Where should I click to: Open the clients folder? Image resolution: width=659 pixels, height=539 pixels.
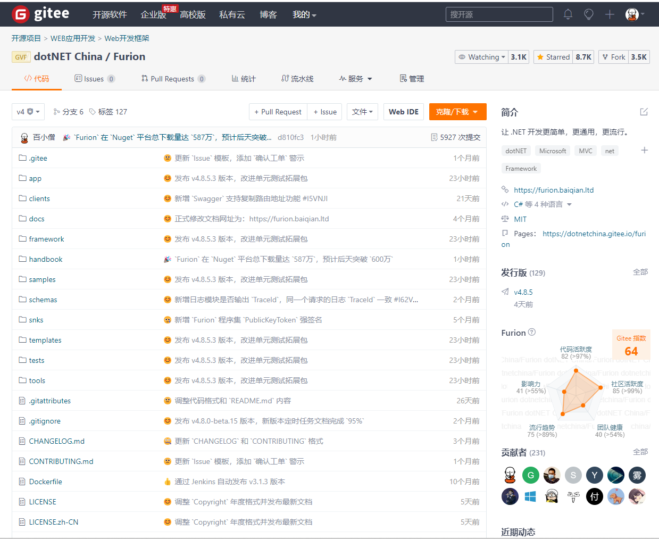pos(39,198)
